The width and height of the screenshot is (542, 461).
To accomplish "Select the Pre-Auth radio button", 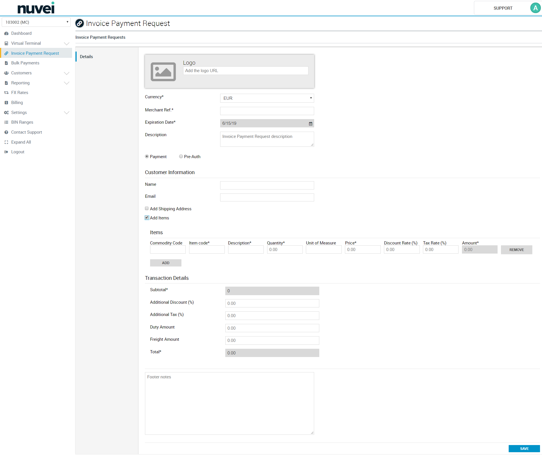I will (181, 156).
